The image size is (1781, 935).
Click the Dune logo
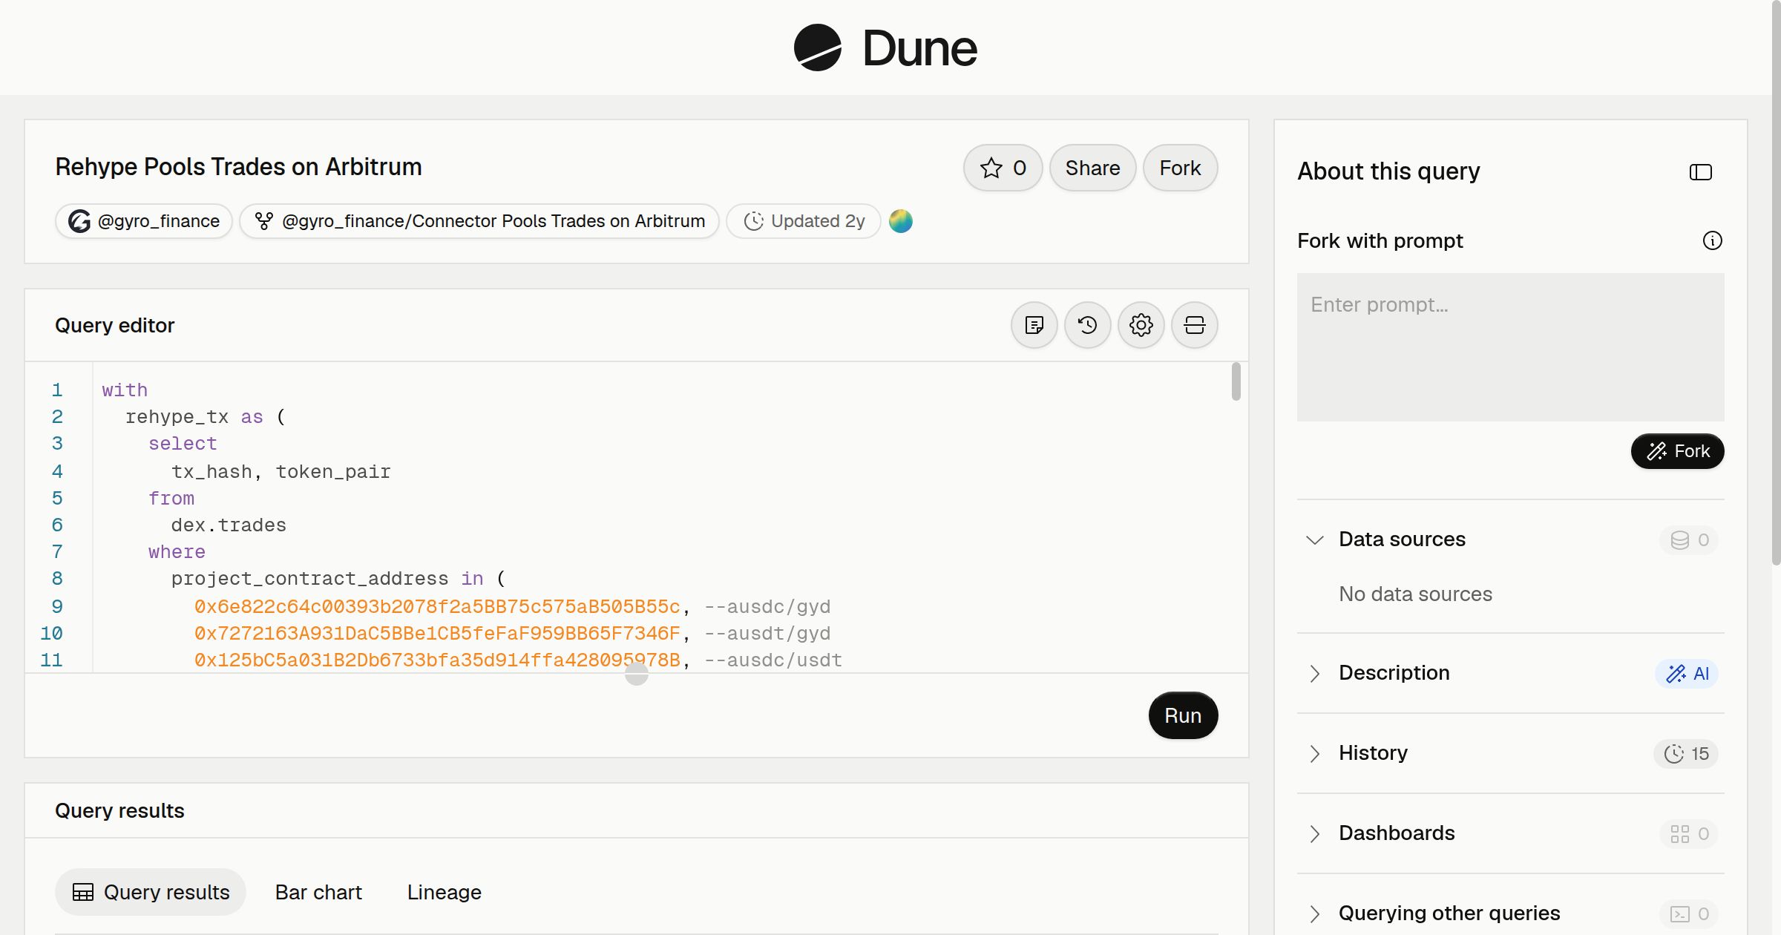(885, 47)
